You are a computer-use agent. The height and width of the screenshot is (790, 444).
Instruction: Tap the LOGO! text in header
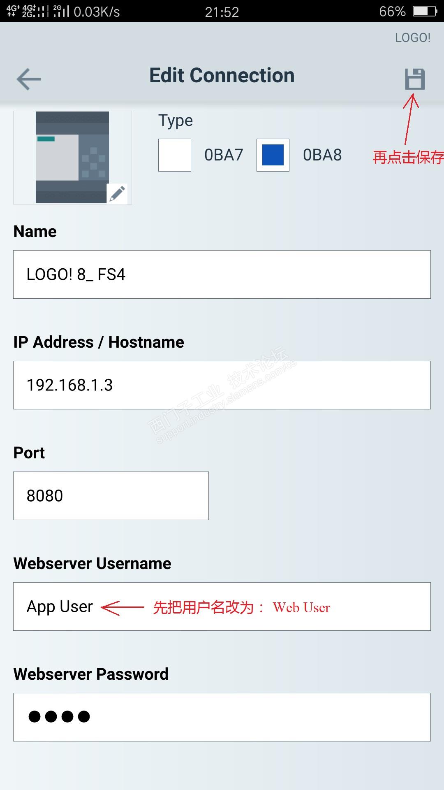pos(413,38)
